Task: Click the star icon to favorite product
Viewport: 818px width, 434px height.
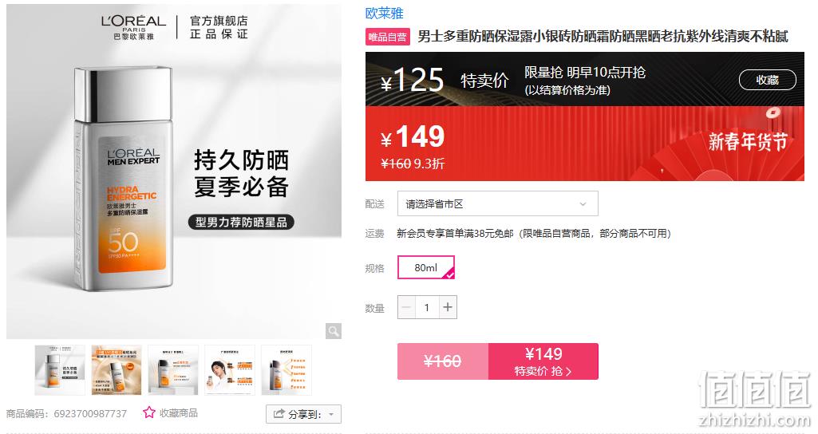Action: coord(149,412)
